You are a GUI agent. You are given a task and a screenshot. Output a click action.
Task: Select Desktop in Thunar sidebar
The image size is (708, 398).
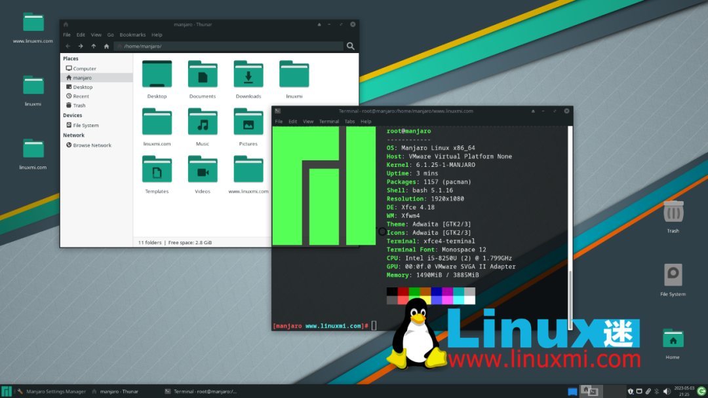pos(96,87)
